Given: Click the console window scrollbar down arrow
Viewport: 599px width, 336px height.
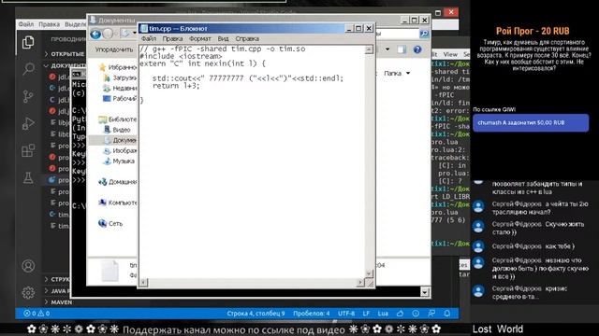Looking at the screenshot, I should click(x=424, y=292).
